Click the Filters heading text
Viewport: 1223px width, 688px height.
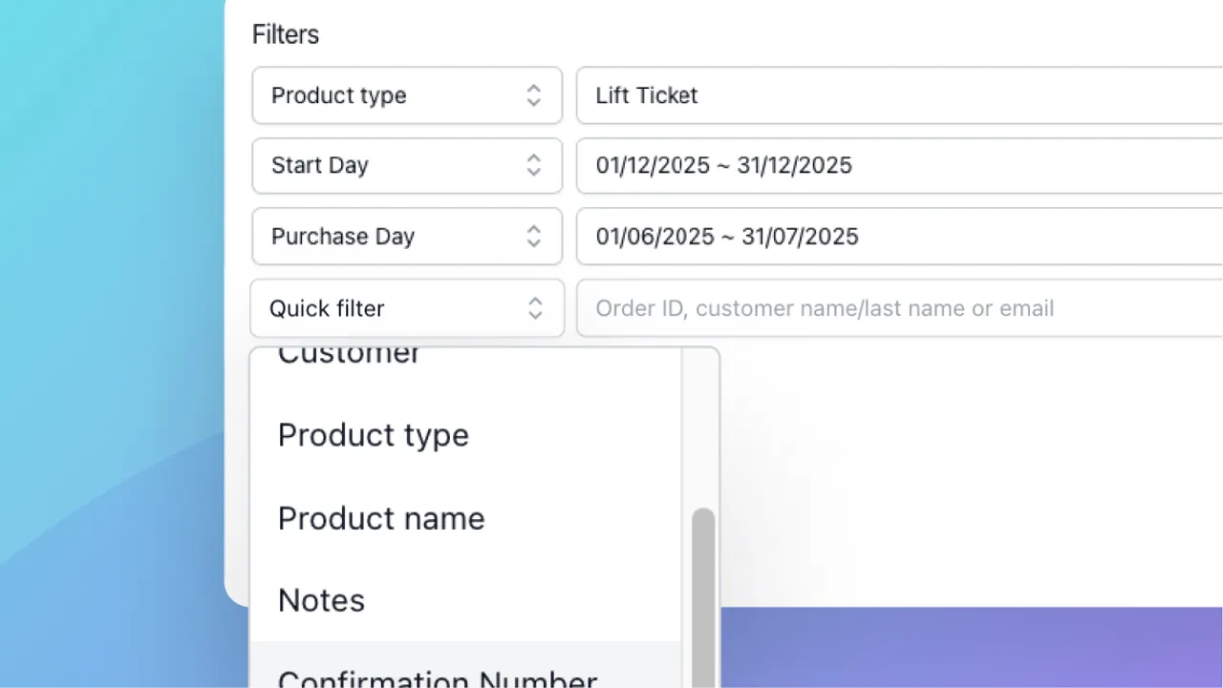click(x=286, y=34)
